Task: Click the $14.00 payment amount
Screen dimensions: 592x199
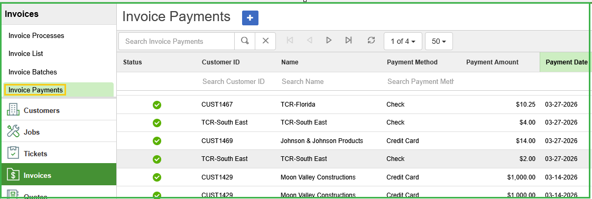Action: 525,140
